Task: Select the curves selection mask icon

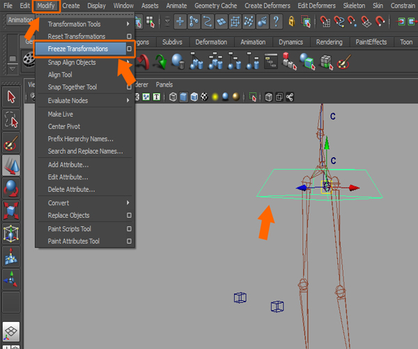Action: [x=208, y=22]
